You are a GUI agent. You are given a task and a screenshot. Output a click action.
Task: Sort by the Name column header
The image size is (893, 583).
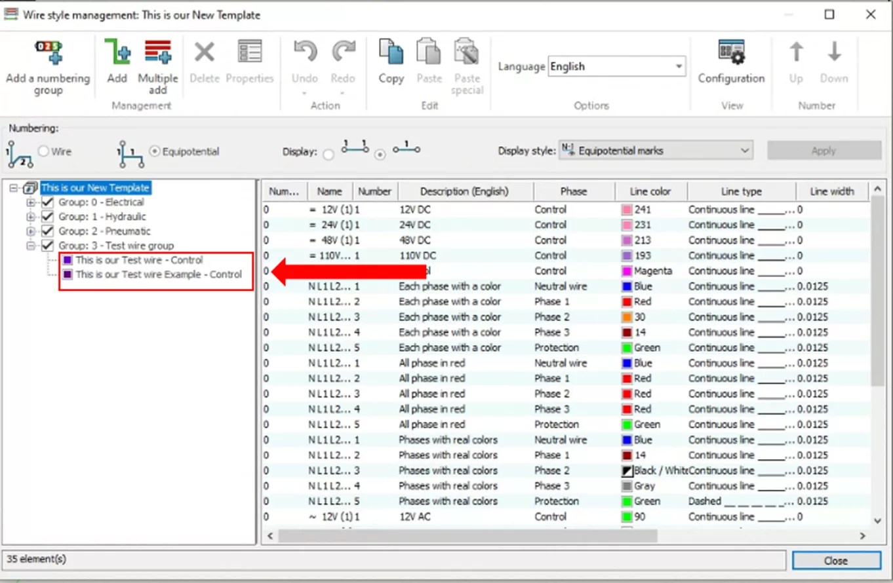click(x=330, y=191)
